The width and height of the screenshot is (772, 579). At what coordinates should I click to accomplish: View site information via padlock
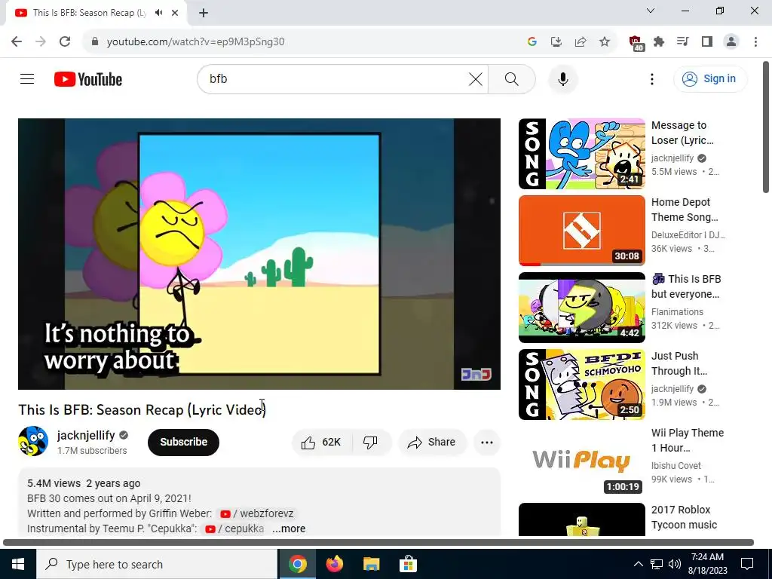95,41
